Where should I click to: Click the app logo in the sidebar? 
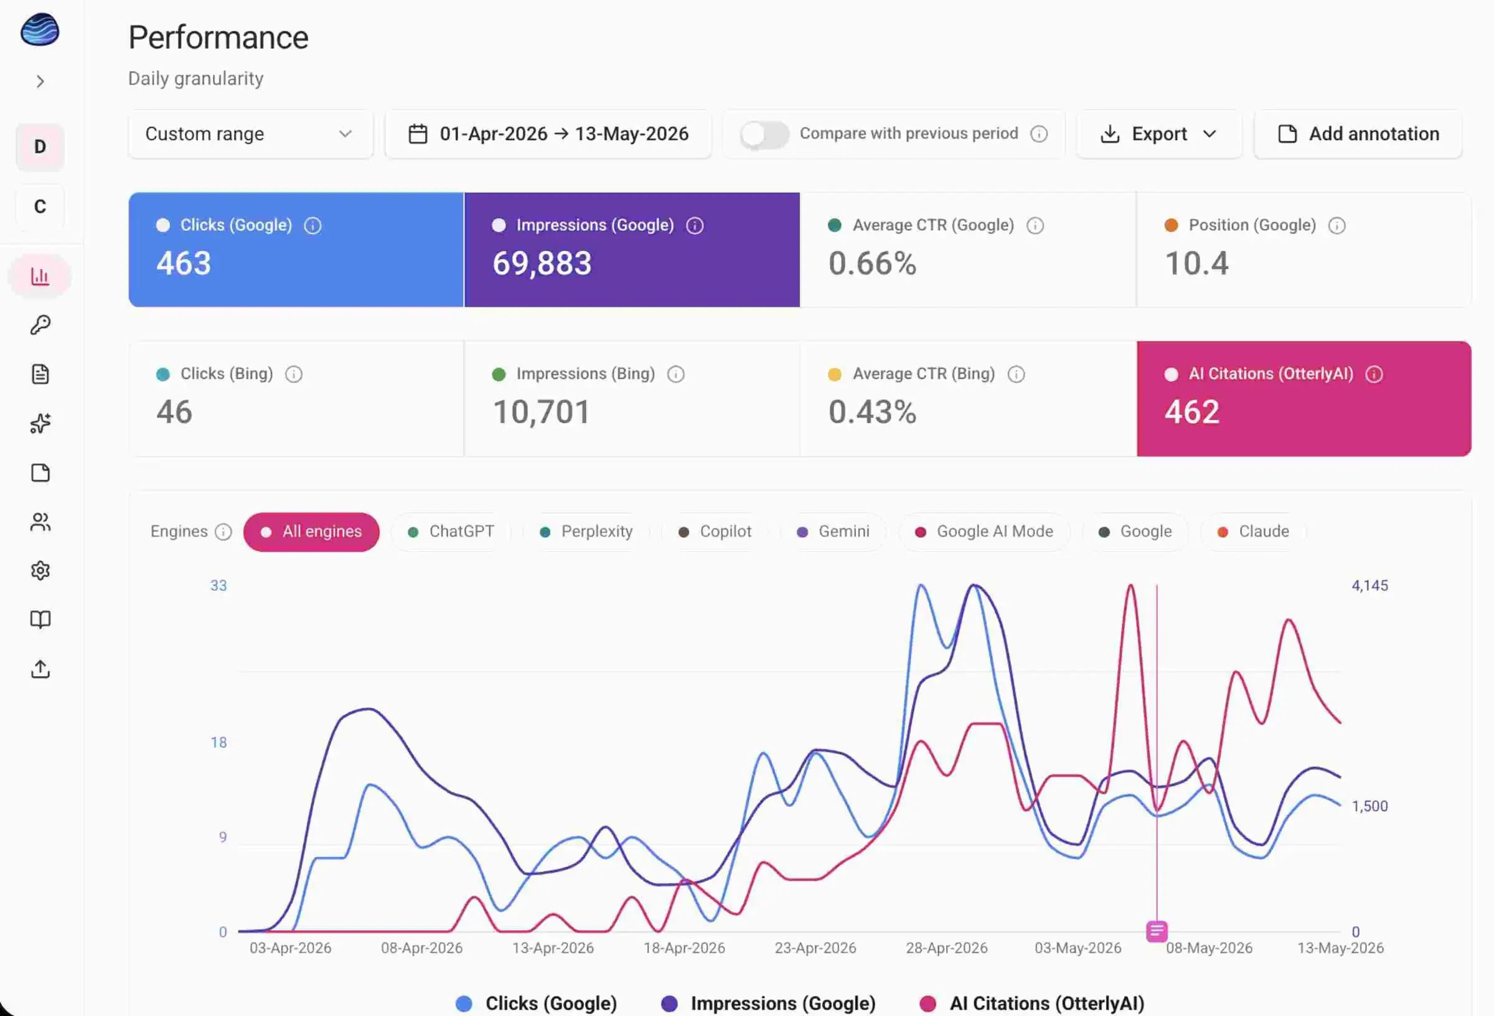(x=40, y=30)
